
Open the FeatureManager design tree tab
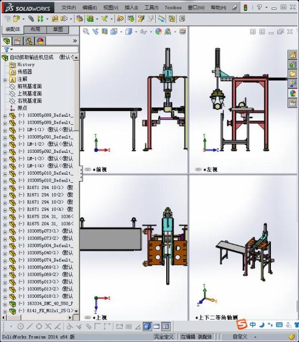6,41
